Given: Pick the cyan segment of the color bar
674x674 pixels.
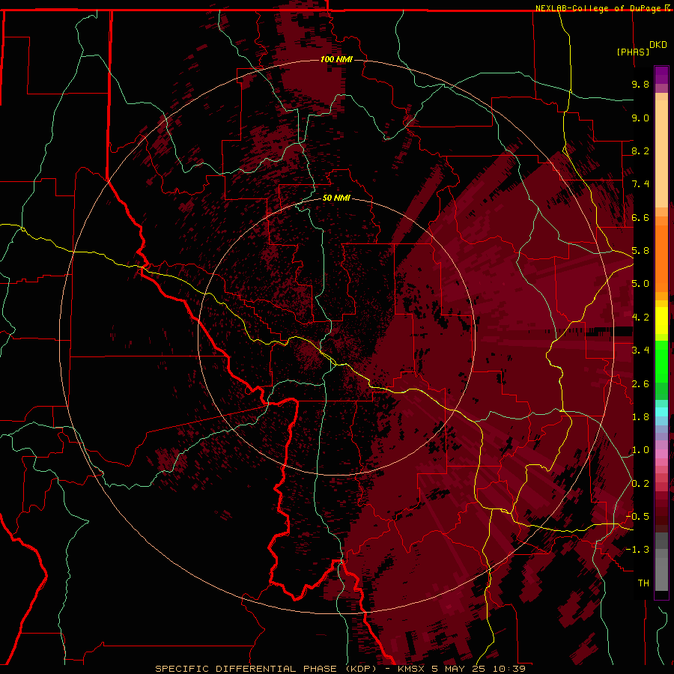Looking at the screenshot, I should [661, 412].
